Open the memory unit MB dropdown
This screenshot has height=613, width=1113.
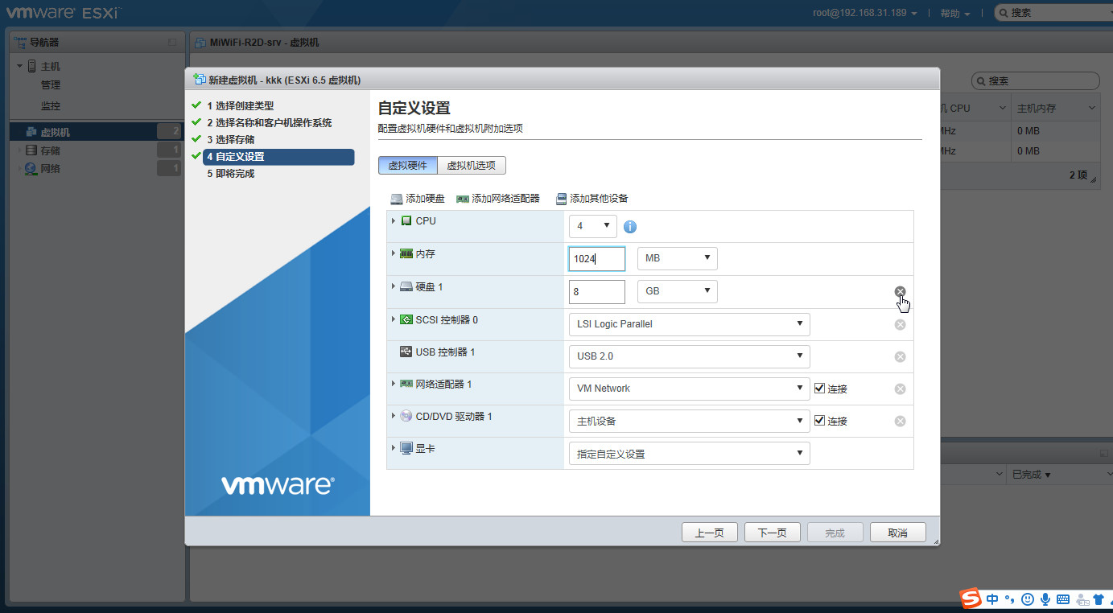point(677,258)
